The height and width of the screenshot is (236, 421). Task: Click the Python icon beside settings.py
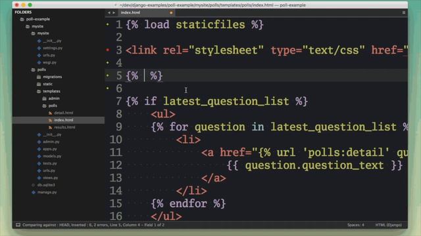39,48
